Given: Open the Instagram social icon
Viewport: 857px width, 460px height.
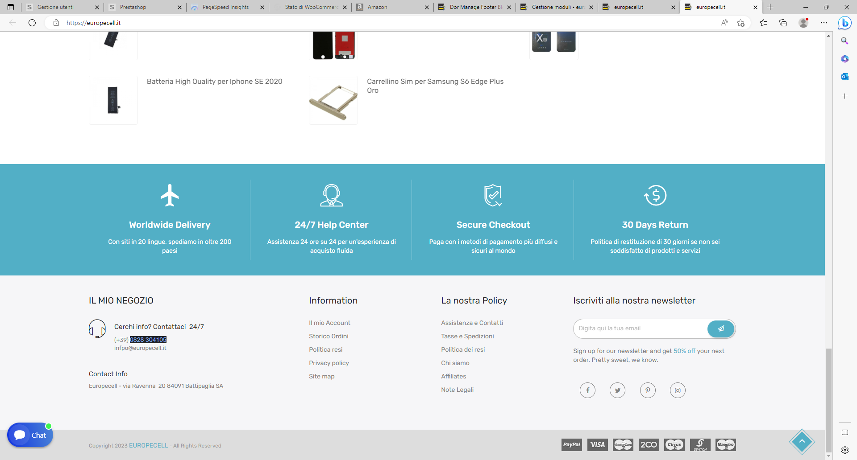Looking at the screenshot, I should pos(678,390).
